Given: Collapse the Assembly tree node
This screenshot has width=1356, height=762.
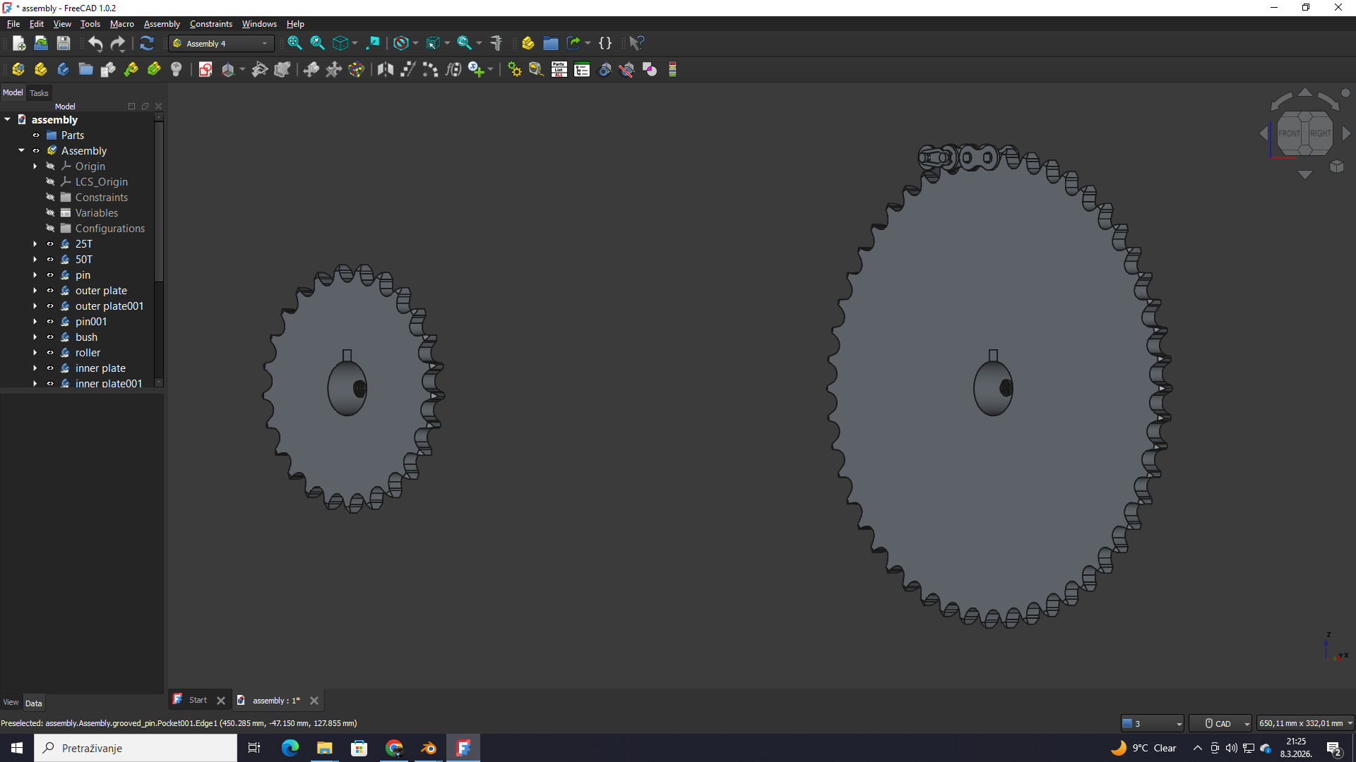Looking at the screenshot, I should click(21, 151).
